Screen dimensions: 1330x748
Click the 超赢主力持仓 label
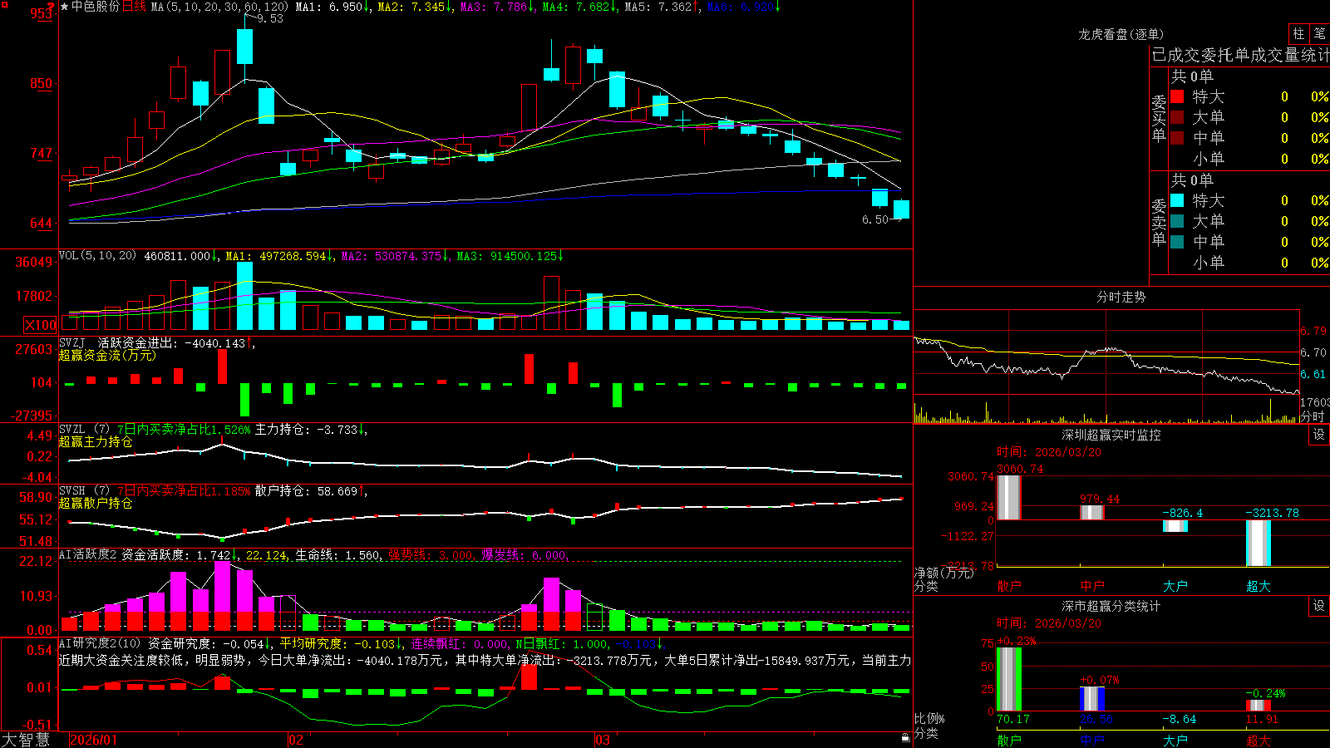[96, 441]
